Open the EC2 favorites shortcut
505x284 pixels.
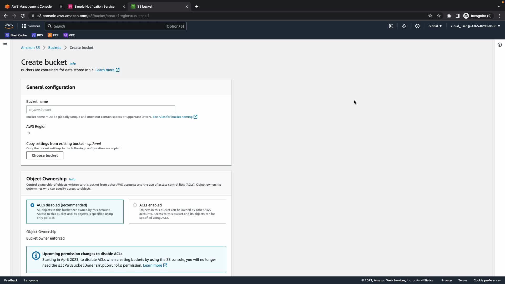click(53, 35)
